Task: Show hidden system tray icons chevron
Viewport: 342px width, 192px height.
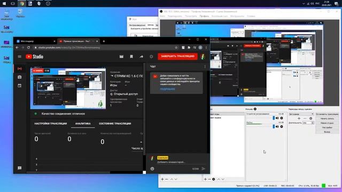Action: point(304,4)
